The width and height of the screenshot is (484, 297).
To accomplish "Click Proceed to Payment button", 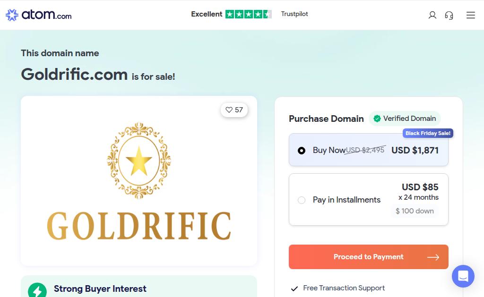I will coord(368,257).
